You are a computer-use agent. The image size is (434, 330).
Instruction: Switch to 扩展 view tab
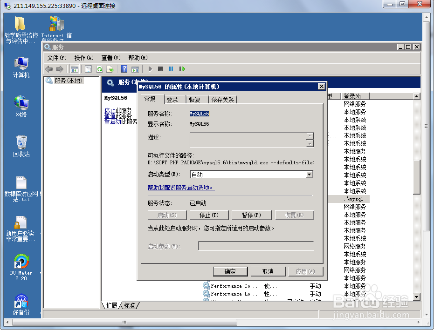(111, 305)
